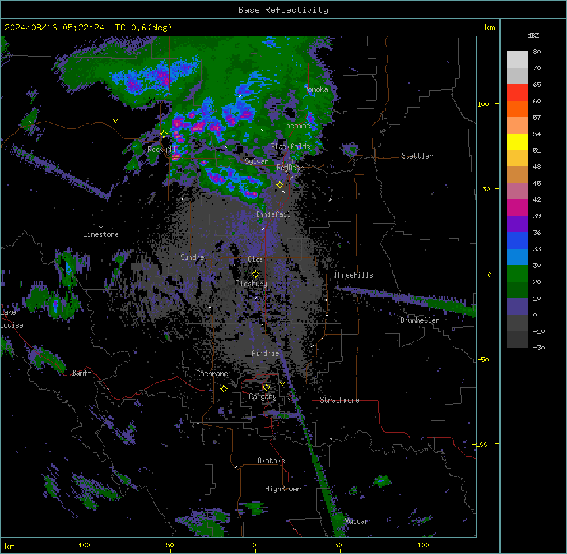Click the km unit label at bottom left
The height and width of the screenshot is (554, 567).
(x=10, y=546)
